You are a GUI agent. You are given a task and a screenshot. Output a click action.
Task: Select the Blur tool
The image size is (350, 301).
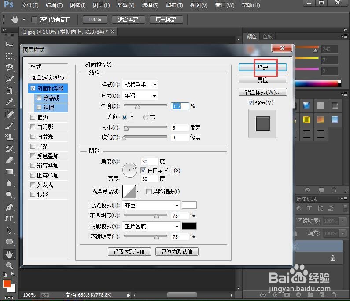click(9, 184)
